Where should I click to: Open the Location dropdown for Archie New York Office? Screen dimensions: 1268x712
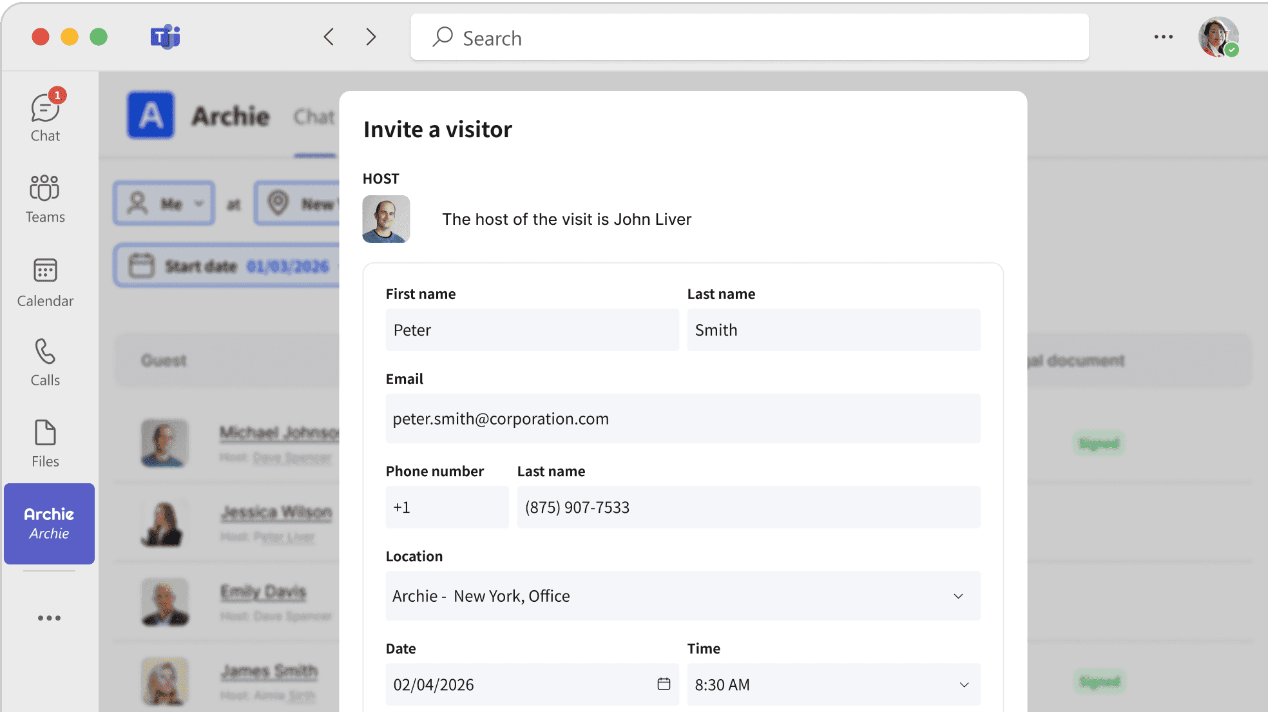(x=958, y=596)
